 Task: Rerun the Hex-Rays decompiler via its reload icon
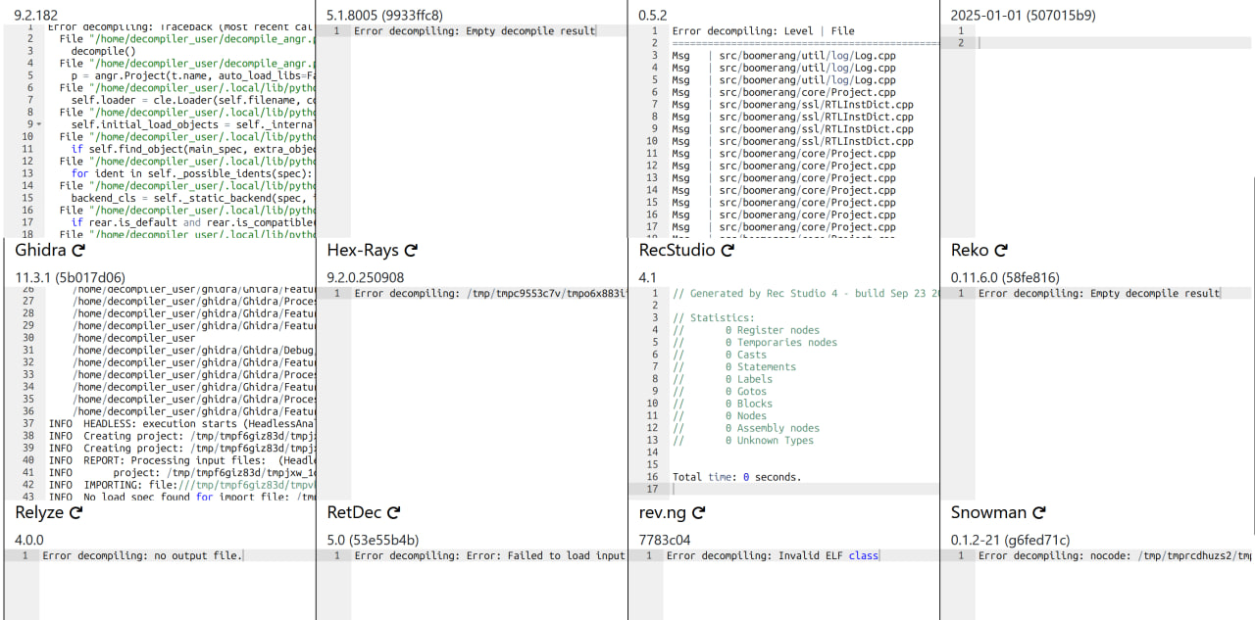(x=411, y=251)
